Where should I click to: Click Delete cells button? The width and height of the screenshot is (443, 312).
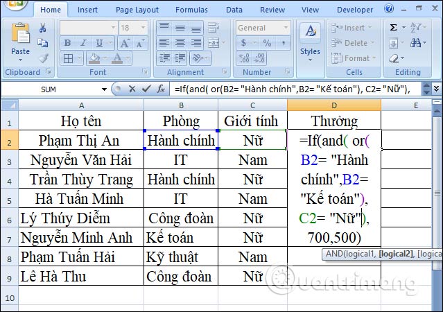tap(353, 43)
